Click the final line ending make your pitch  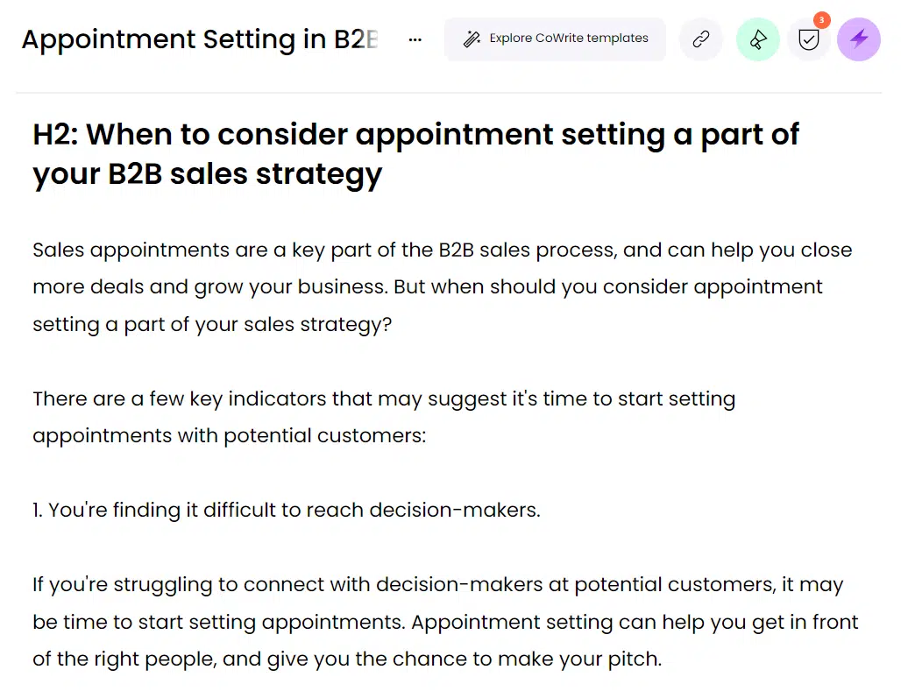347,659
